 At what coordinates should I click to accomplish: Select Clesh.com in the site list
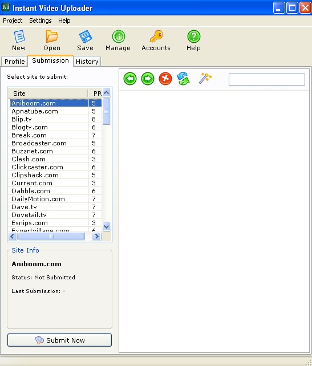coord(55,159)
